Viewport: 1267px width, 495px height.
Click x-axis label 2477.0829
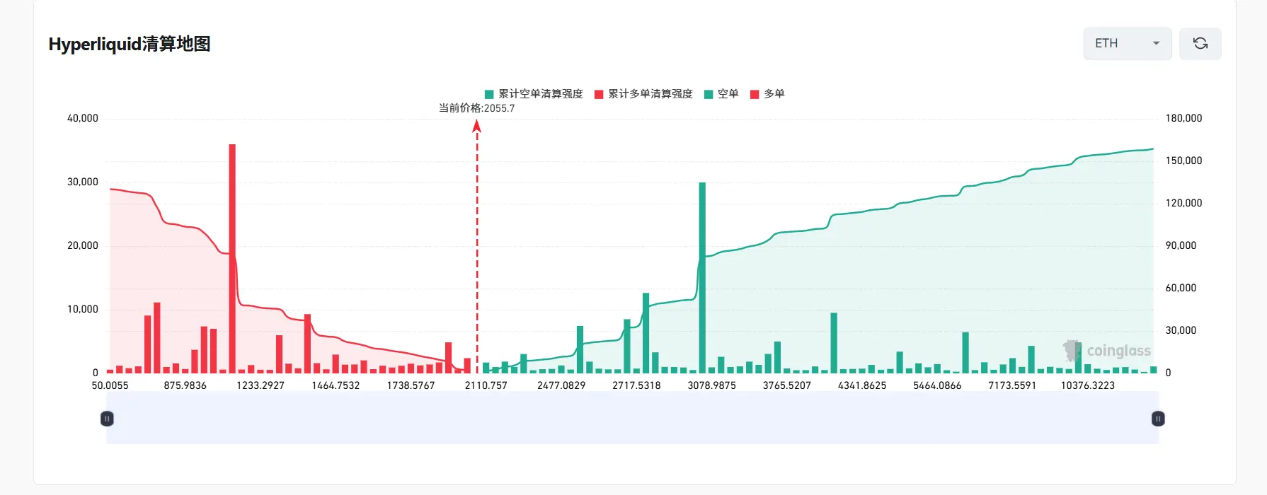coord(561,385)
